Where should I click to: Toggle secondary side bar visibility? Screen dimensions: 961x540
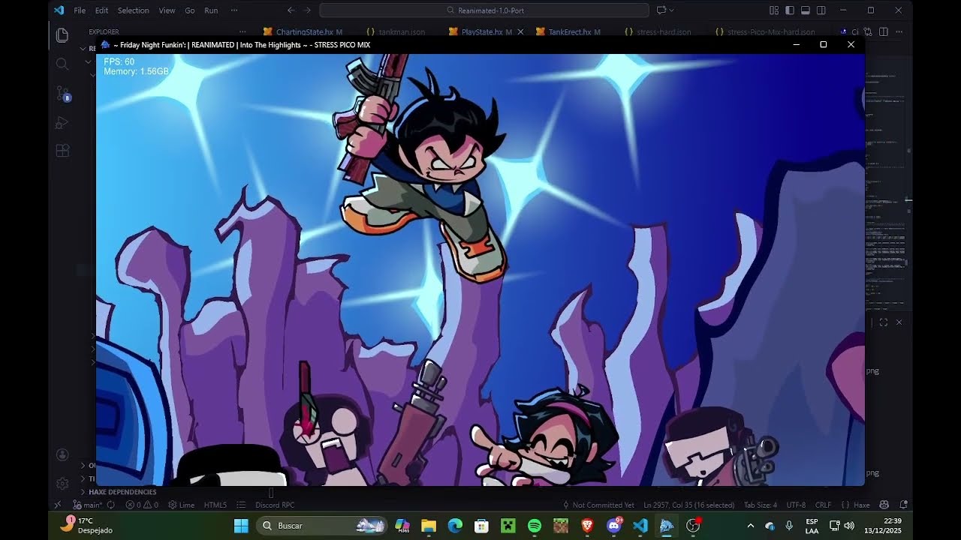[x=821, y=10]
